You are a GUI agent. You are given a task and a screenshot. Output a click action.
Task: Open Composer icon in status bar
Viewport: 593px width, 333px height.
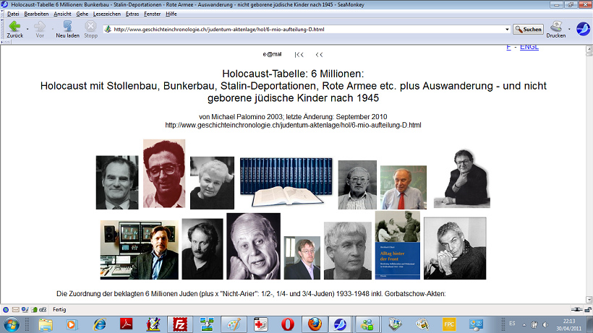coord(25,310)
